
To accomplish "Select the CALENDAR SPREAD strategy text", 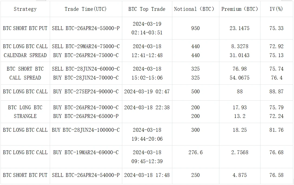I will tap(25, 55).
